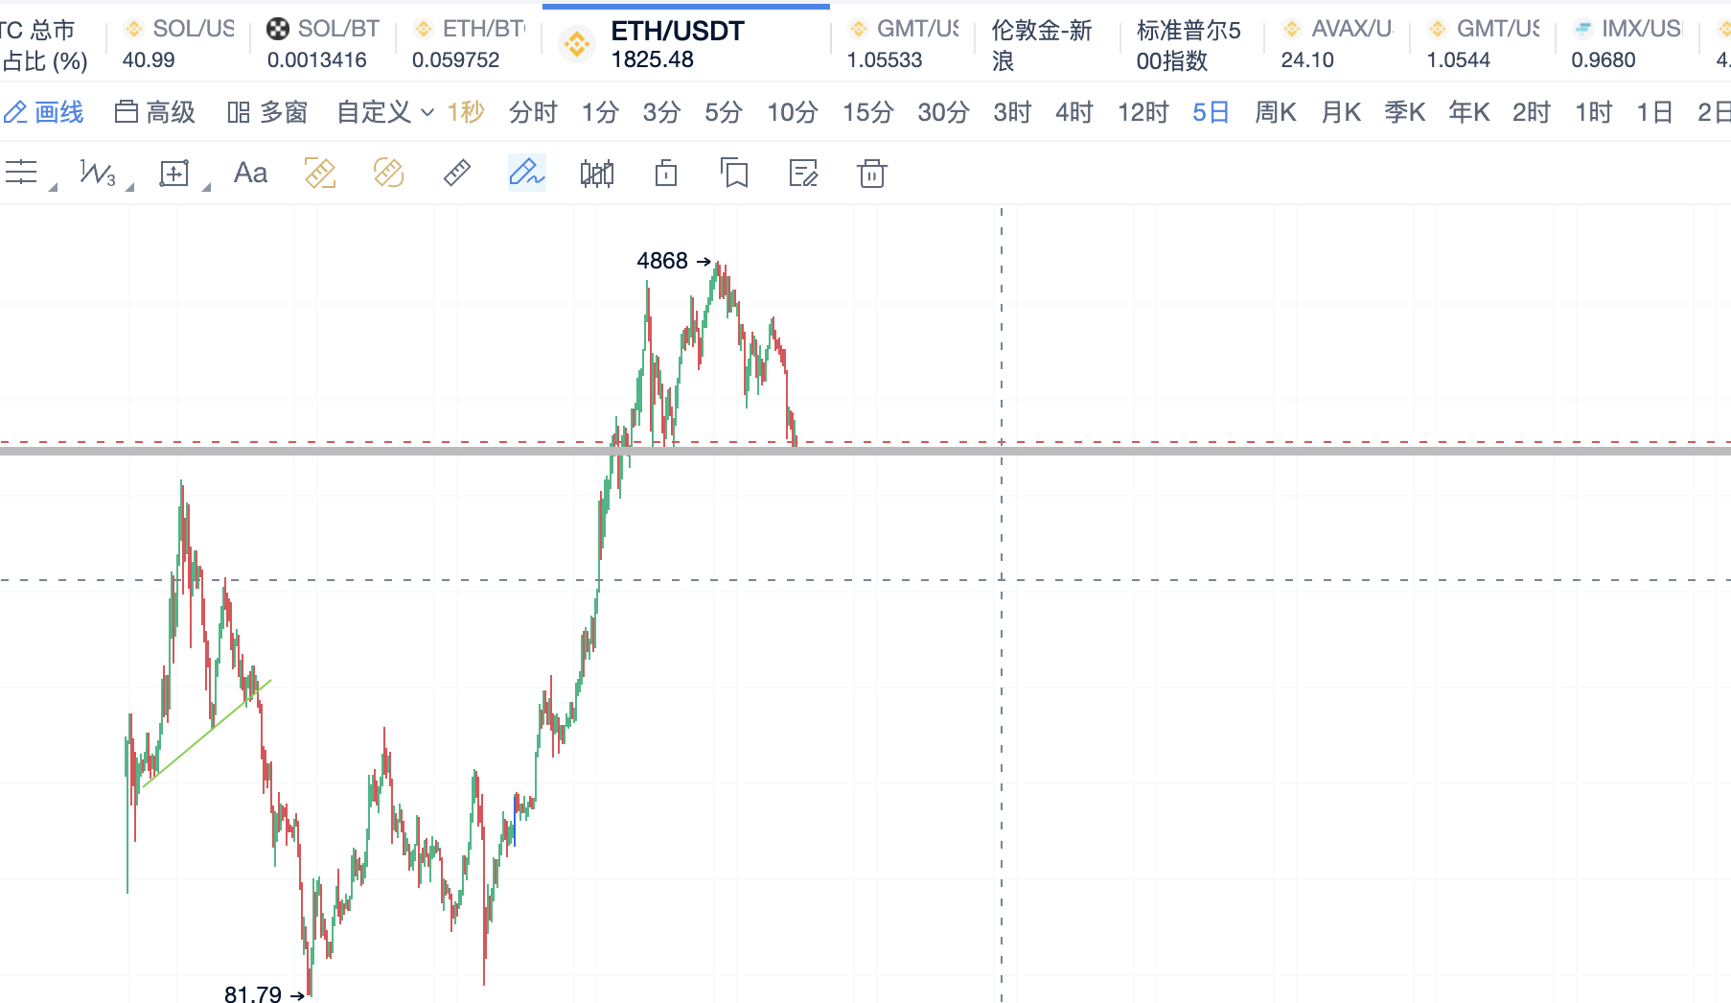
Task: Select the rectangle shape drawing tool
Action: click(x=173, y=174)
